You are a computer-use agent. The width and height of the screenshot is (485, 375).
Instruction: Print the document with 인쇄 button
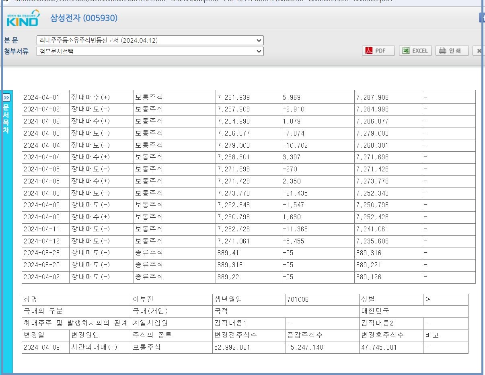(452, 51)
